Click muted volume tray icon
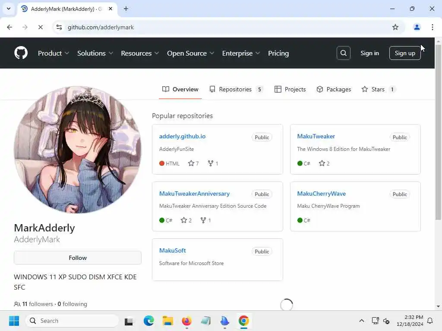 [x=386, y=321]
